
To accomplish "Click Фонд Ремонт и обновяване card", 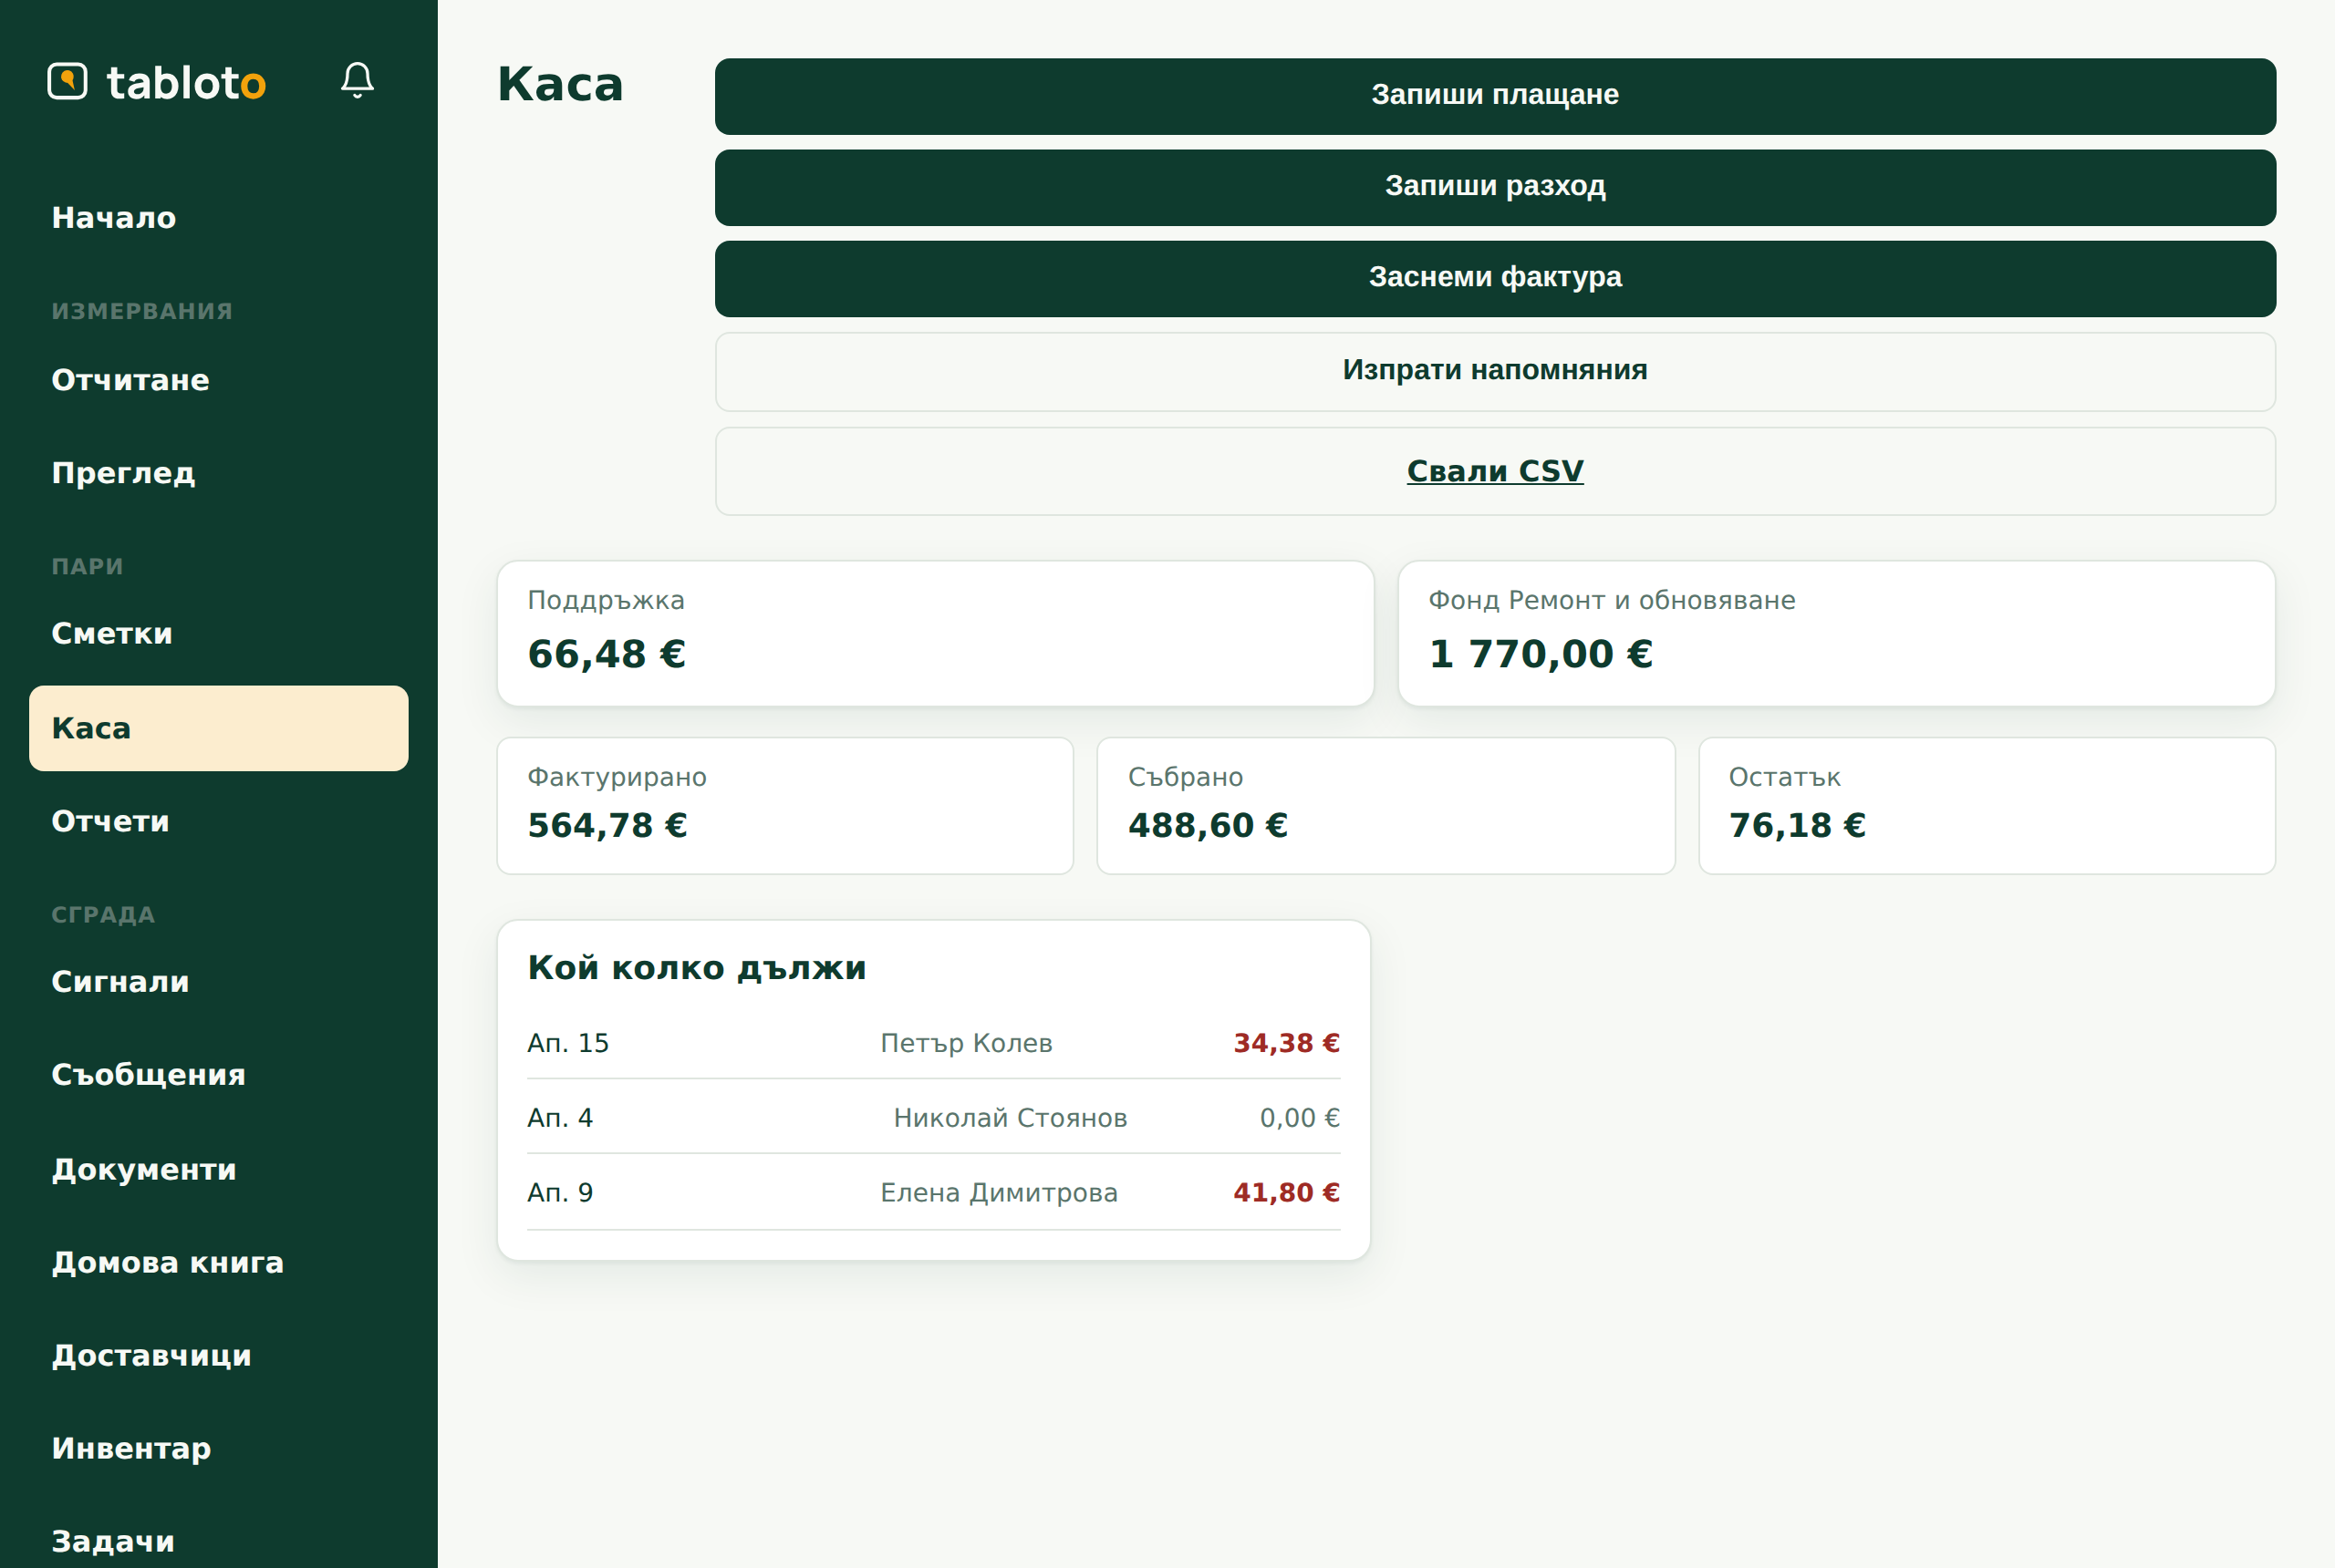I will (x=1836, y=633).
